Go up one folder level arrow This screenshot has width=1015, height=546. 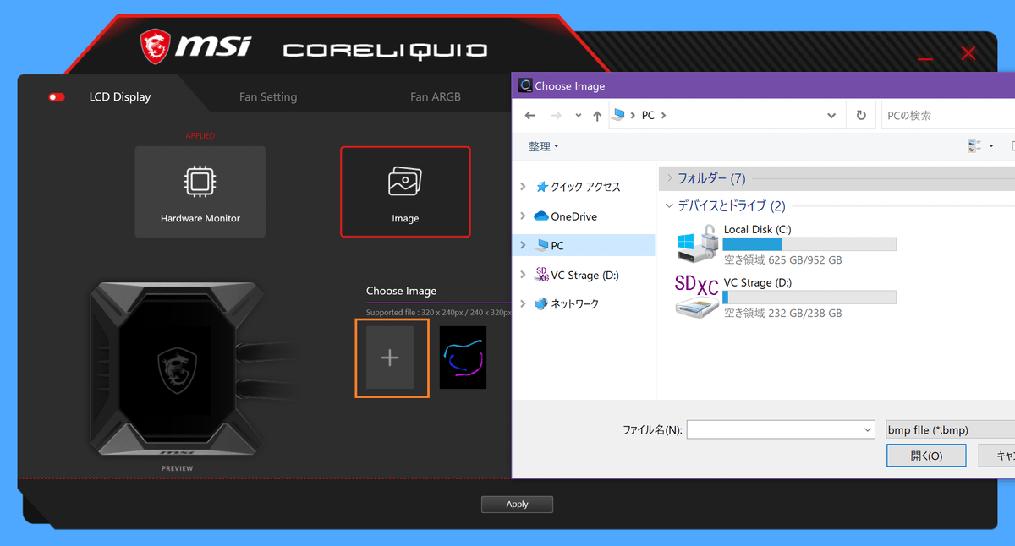tap(597, 116)
